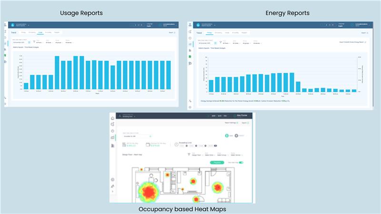Click Export in Usage Reports panel

click(x=170, y=32)
